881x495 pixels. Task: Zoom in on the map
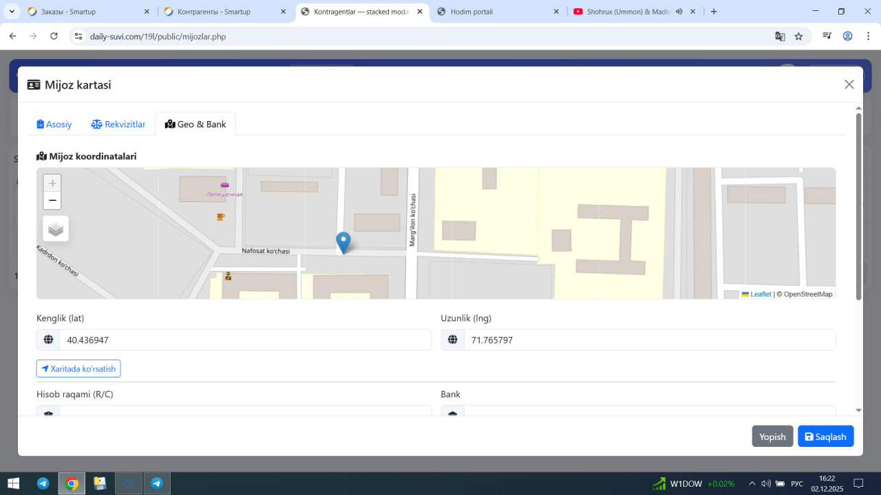click(x=52, y=184)
